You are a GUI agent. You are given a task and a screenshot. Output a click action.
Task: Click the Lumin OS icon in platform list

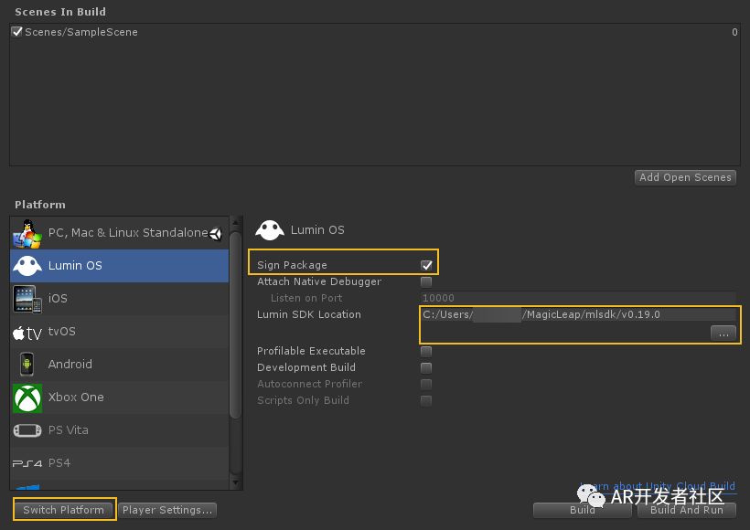tap(27, 266)
